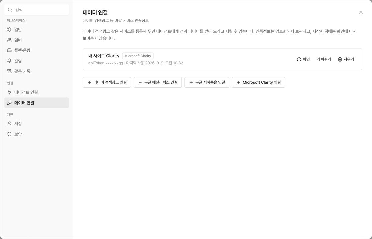Screen dimensions: 372x239
Task: Click the 연결 section label in sidebar
Action: (10, 83)
